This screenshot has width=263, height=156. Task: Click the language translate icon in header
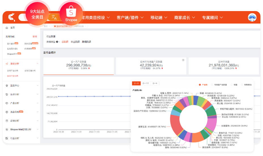(54, 17)
